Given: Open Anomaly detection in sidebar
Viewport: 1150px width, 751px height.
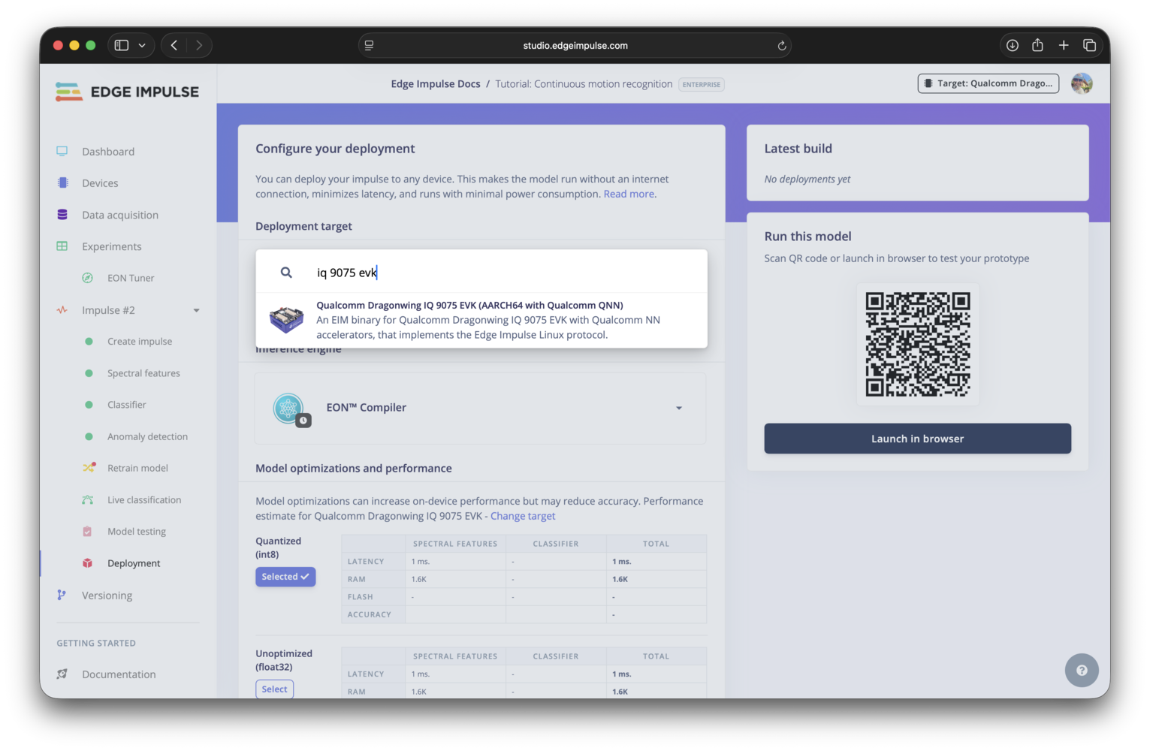Looking at the screenshot, I should pos(147,436).
